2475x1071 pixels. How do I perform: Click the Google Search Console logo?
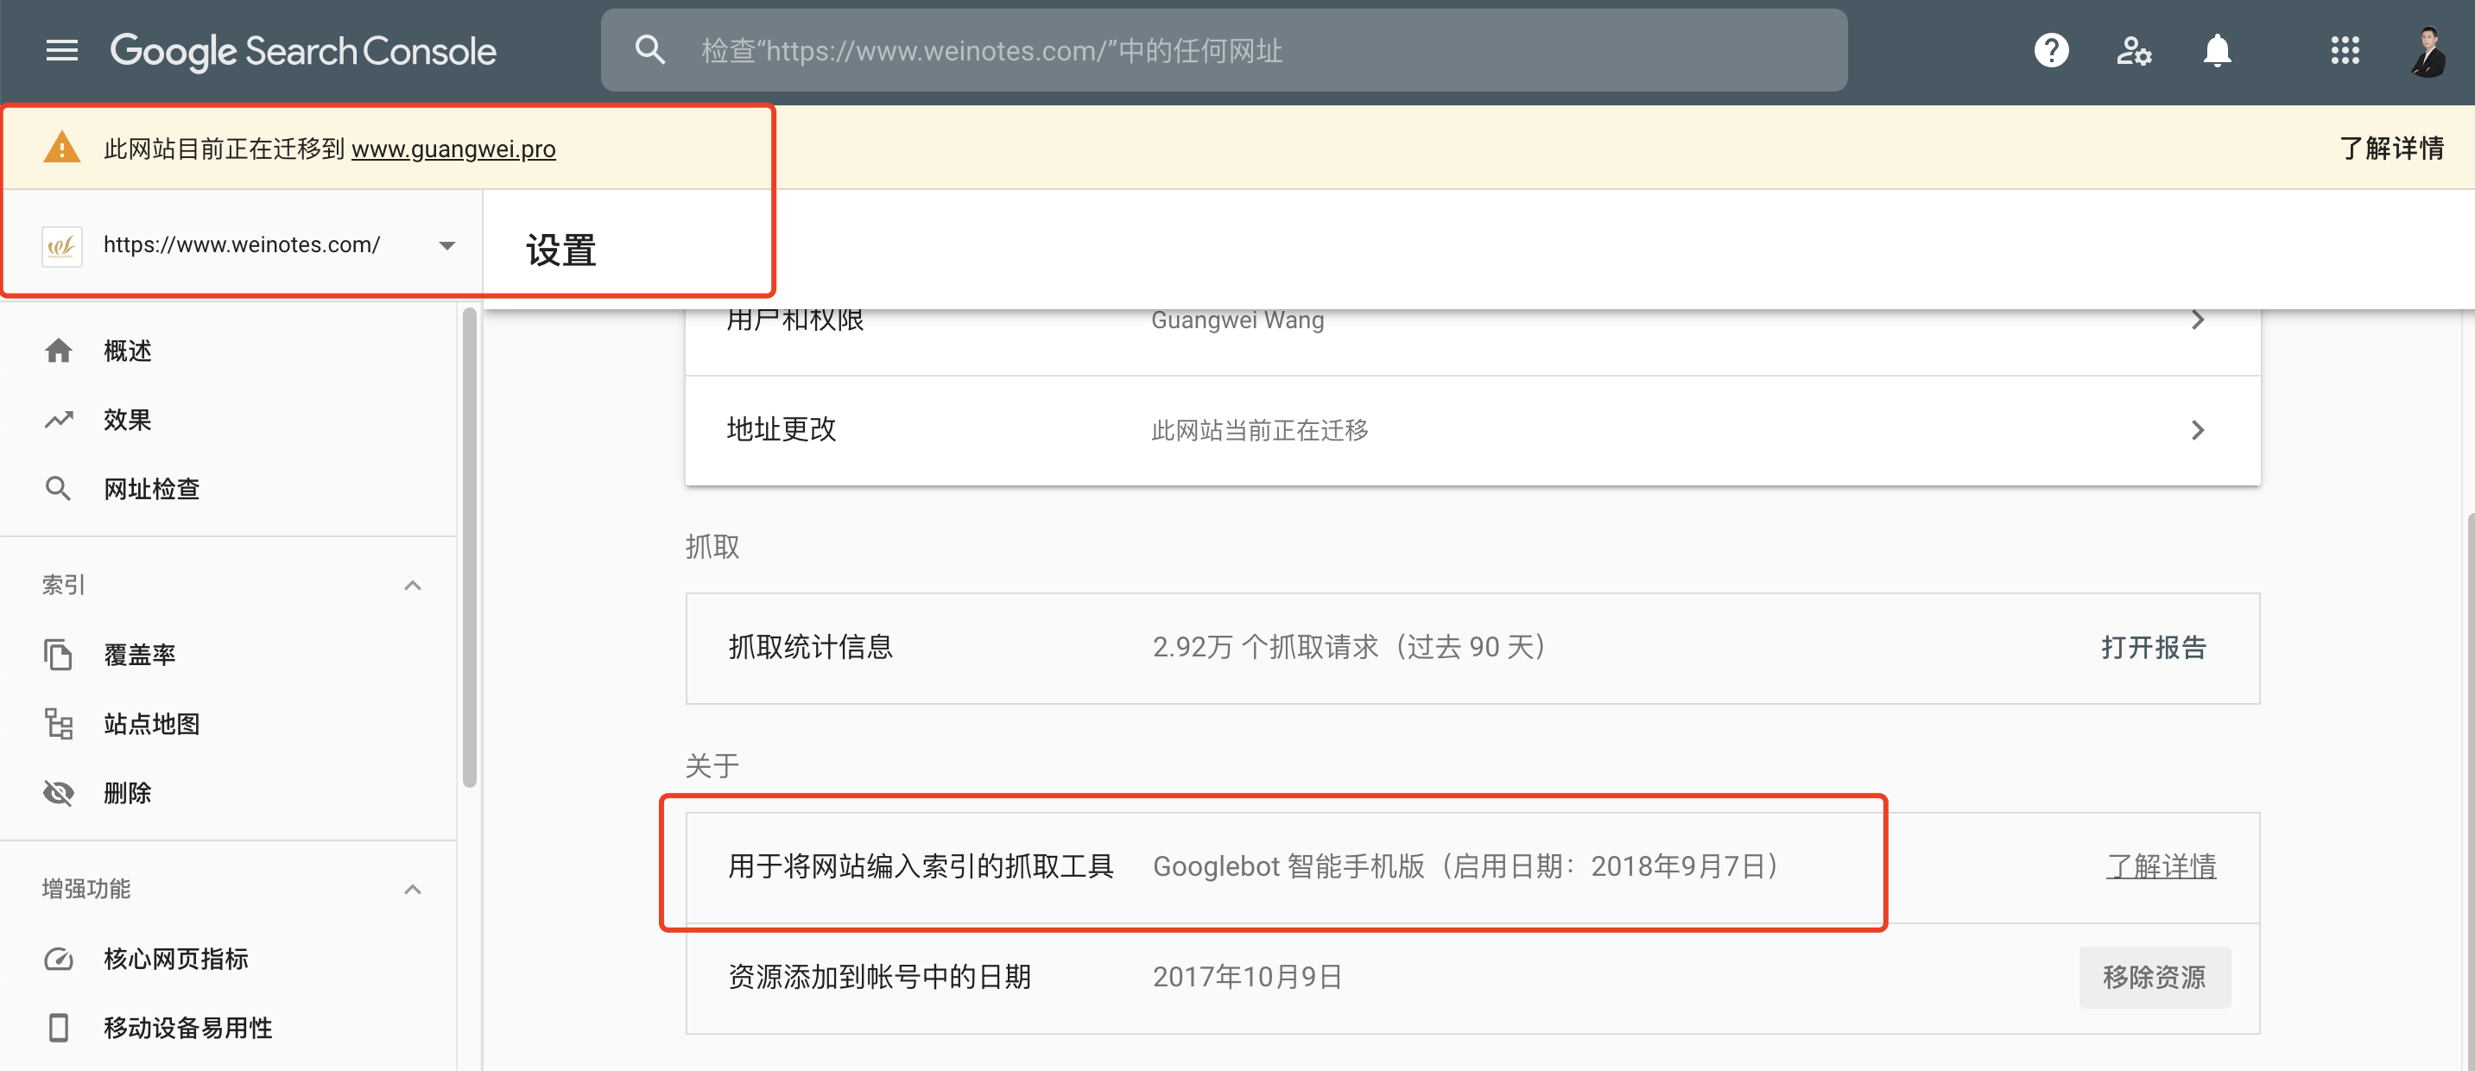[302, 51]
